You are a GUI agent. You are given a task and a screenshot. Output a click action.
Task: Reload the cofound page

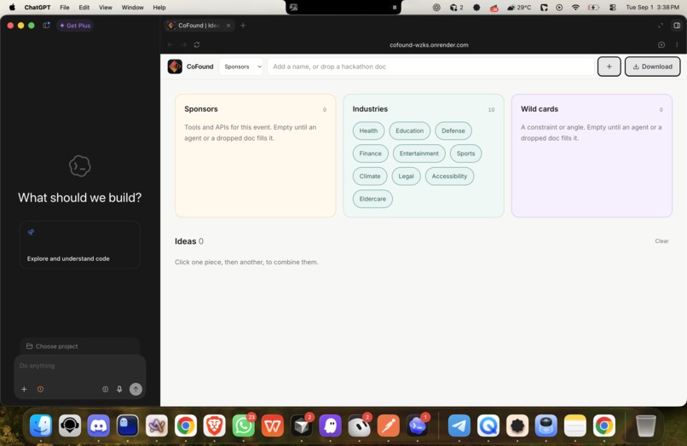pos(197,44)
